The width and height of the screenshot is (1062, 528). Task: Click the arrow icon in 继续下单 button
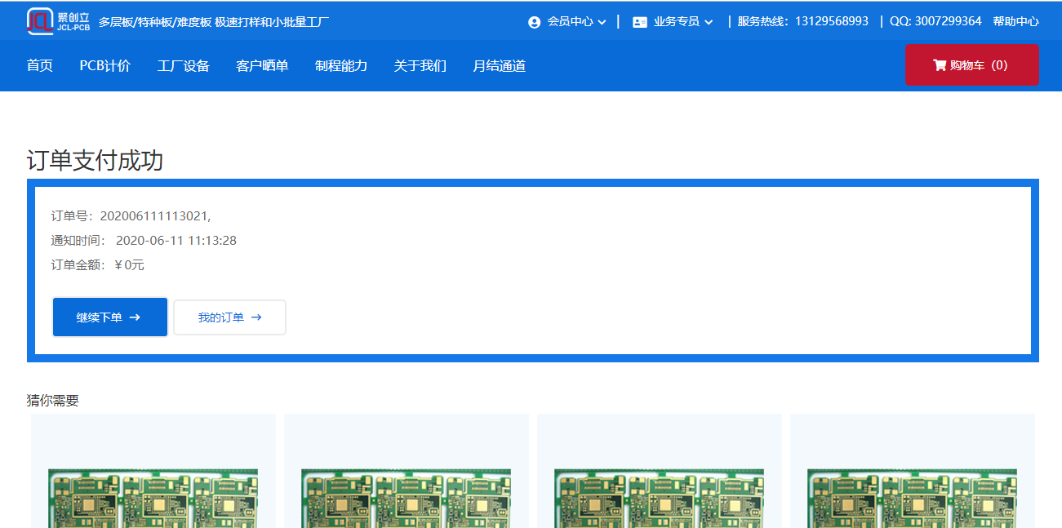coord(135,317)
